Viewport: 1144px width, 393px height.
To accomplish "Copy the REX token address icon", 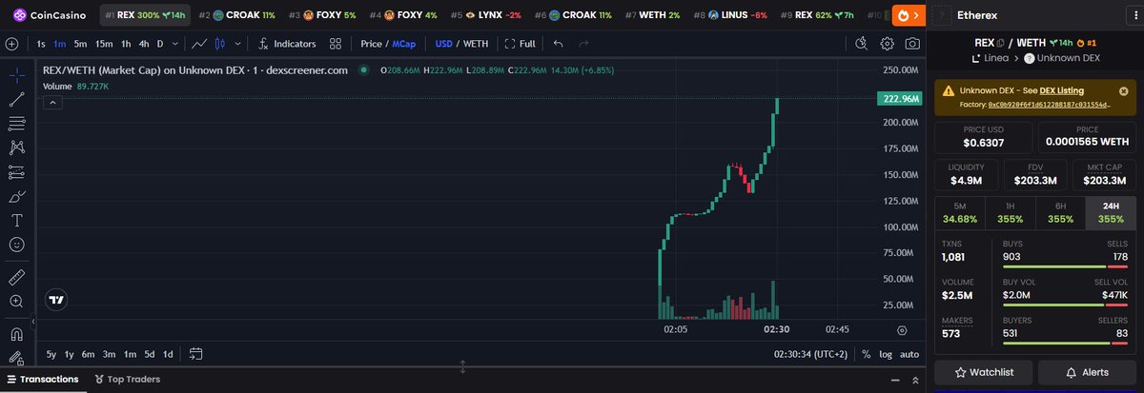I will point(1002,43).
